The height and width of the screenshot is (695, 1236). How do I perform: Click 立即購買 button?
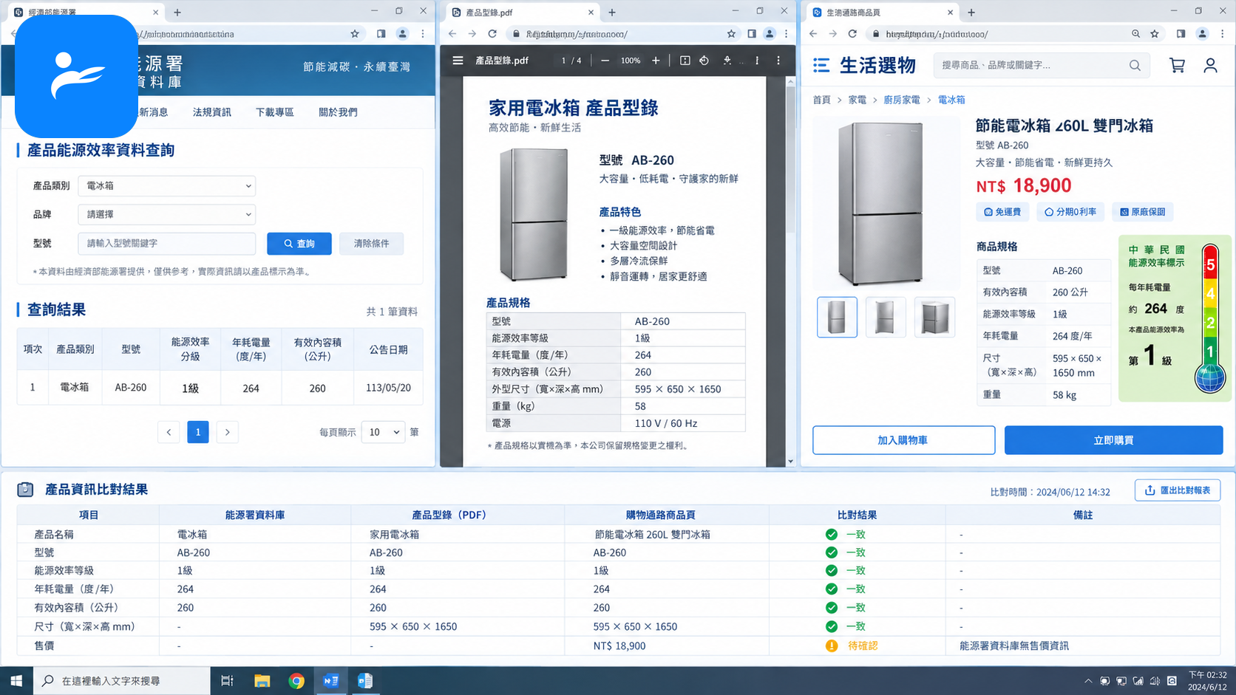1113,440
